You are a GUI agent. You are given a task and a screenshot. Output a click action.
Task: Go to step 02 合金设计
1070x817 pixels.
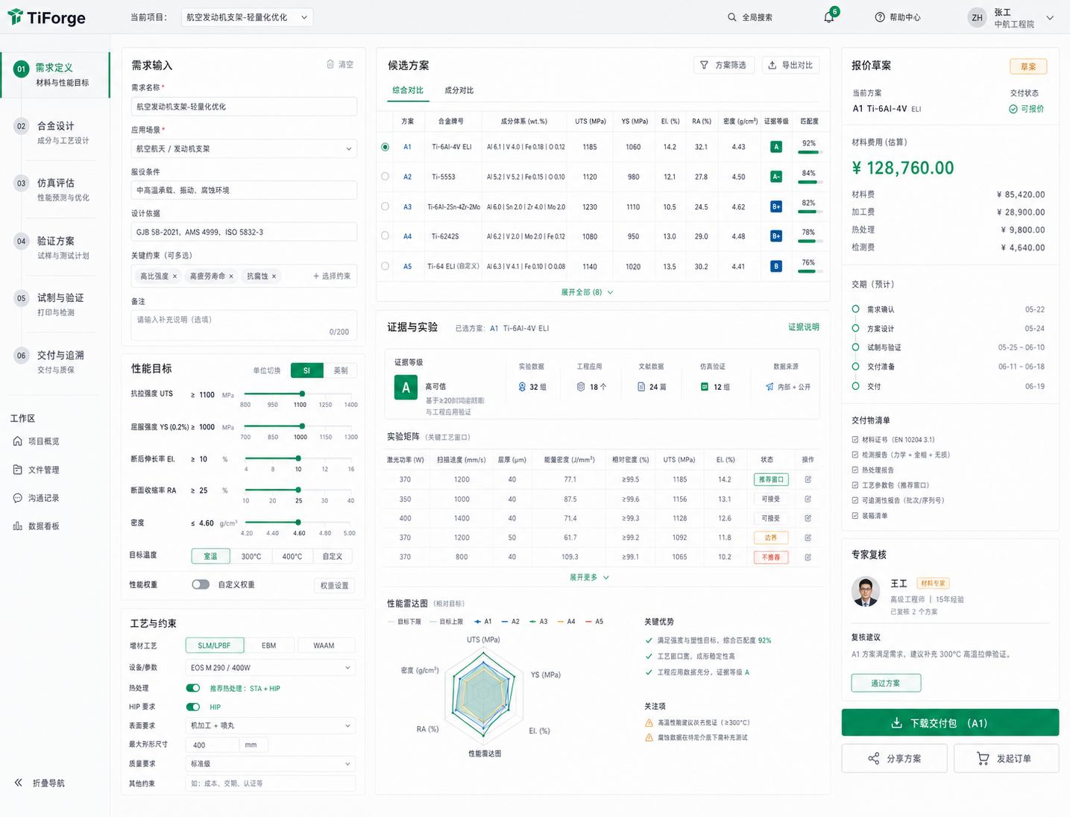[55, 132]
